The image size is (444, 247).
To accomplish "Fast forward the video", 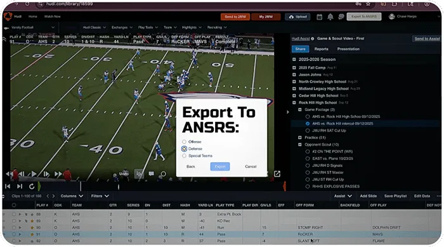I will coord(58,174).
